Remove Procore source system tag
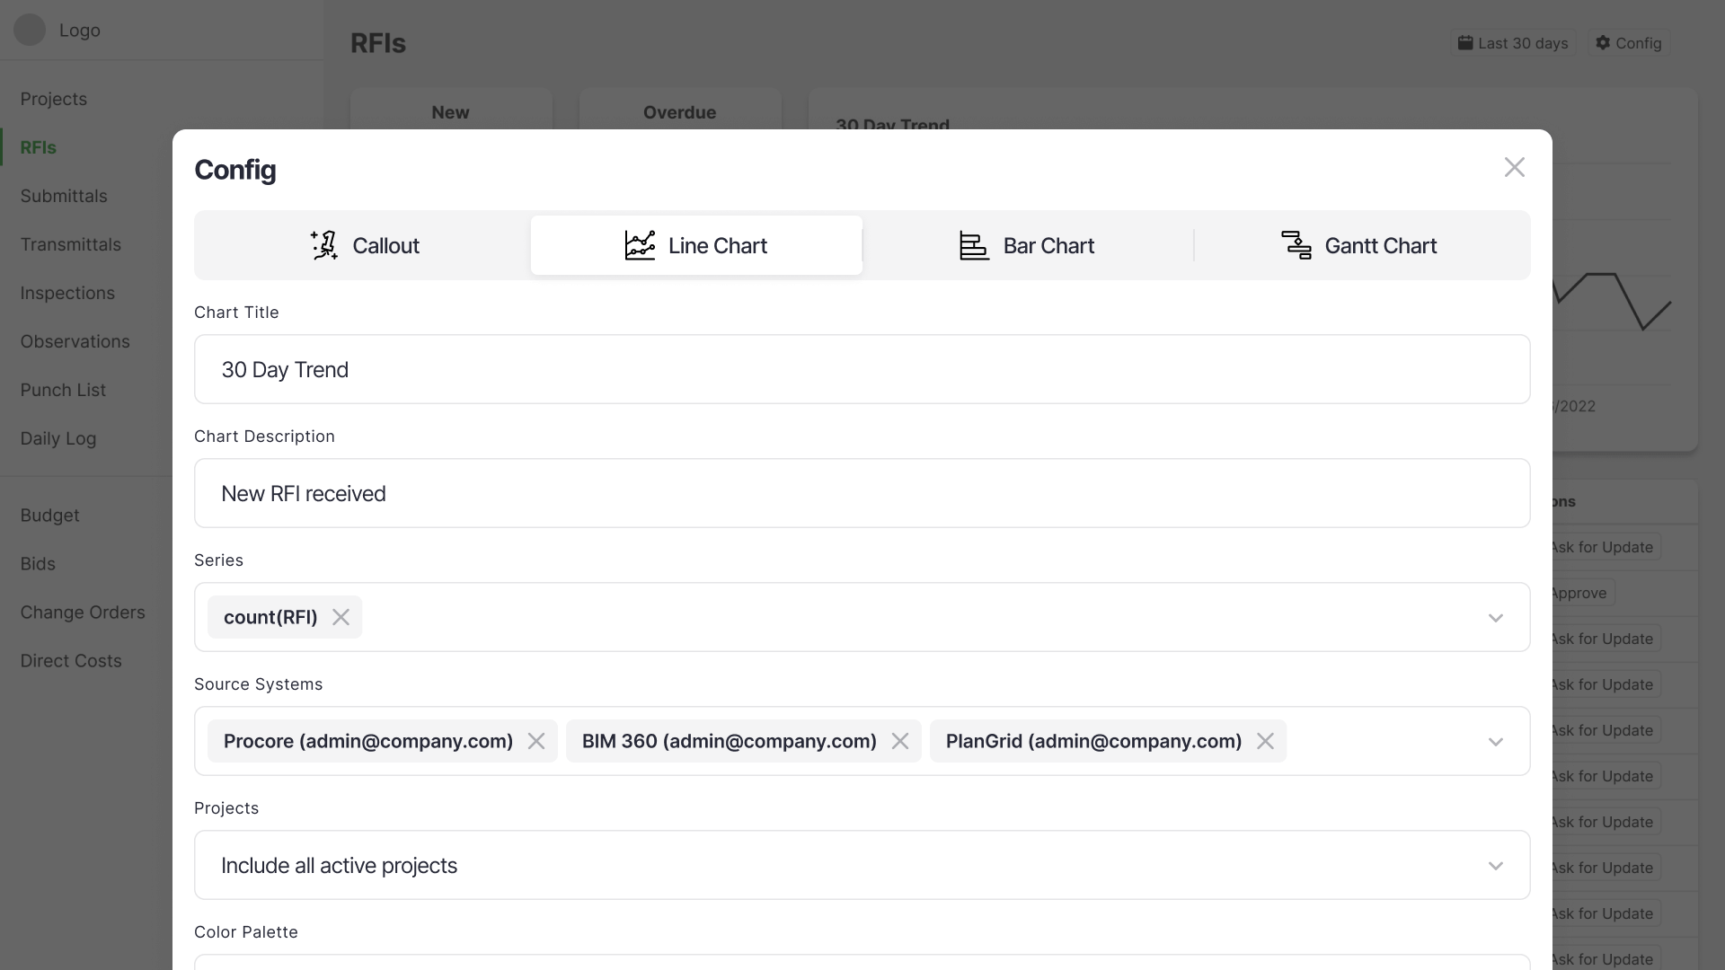Screen dimensions: 1725x970 point(535,740)
